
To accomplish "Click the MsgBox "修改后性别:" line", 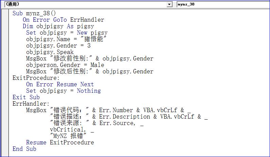I will (90, 71).
